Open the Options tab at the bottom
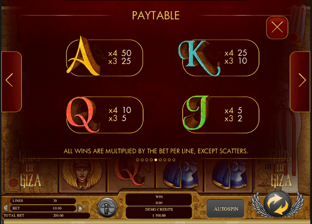Viewport: 312px width, 224px height. pos(78,222)
